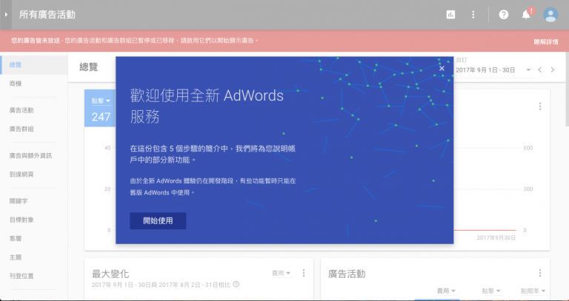Open 主題 in the sidebar
The width and height of the screenshot is (569, 301).
point(16,257)
